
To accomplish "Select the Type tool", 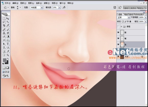I will click(8, 44).
